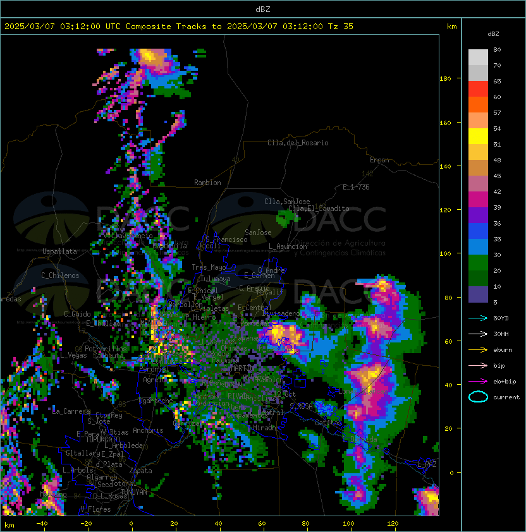Click the '160' tick on the vertical axis
Viewport: 526px width, 532px height.
pos(445,123)
